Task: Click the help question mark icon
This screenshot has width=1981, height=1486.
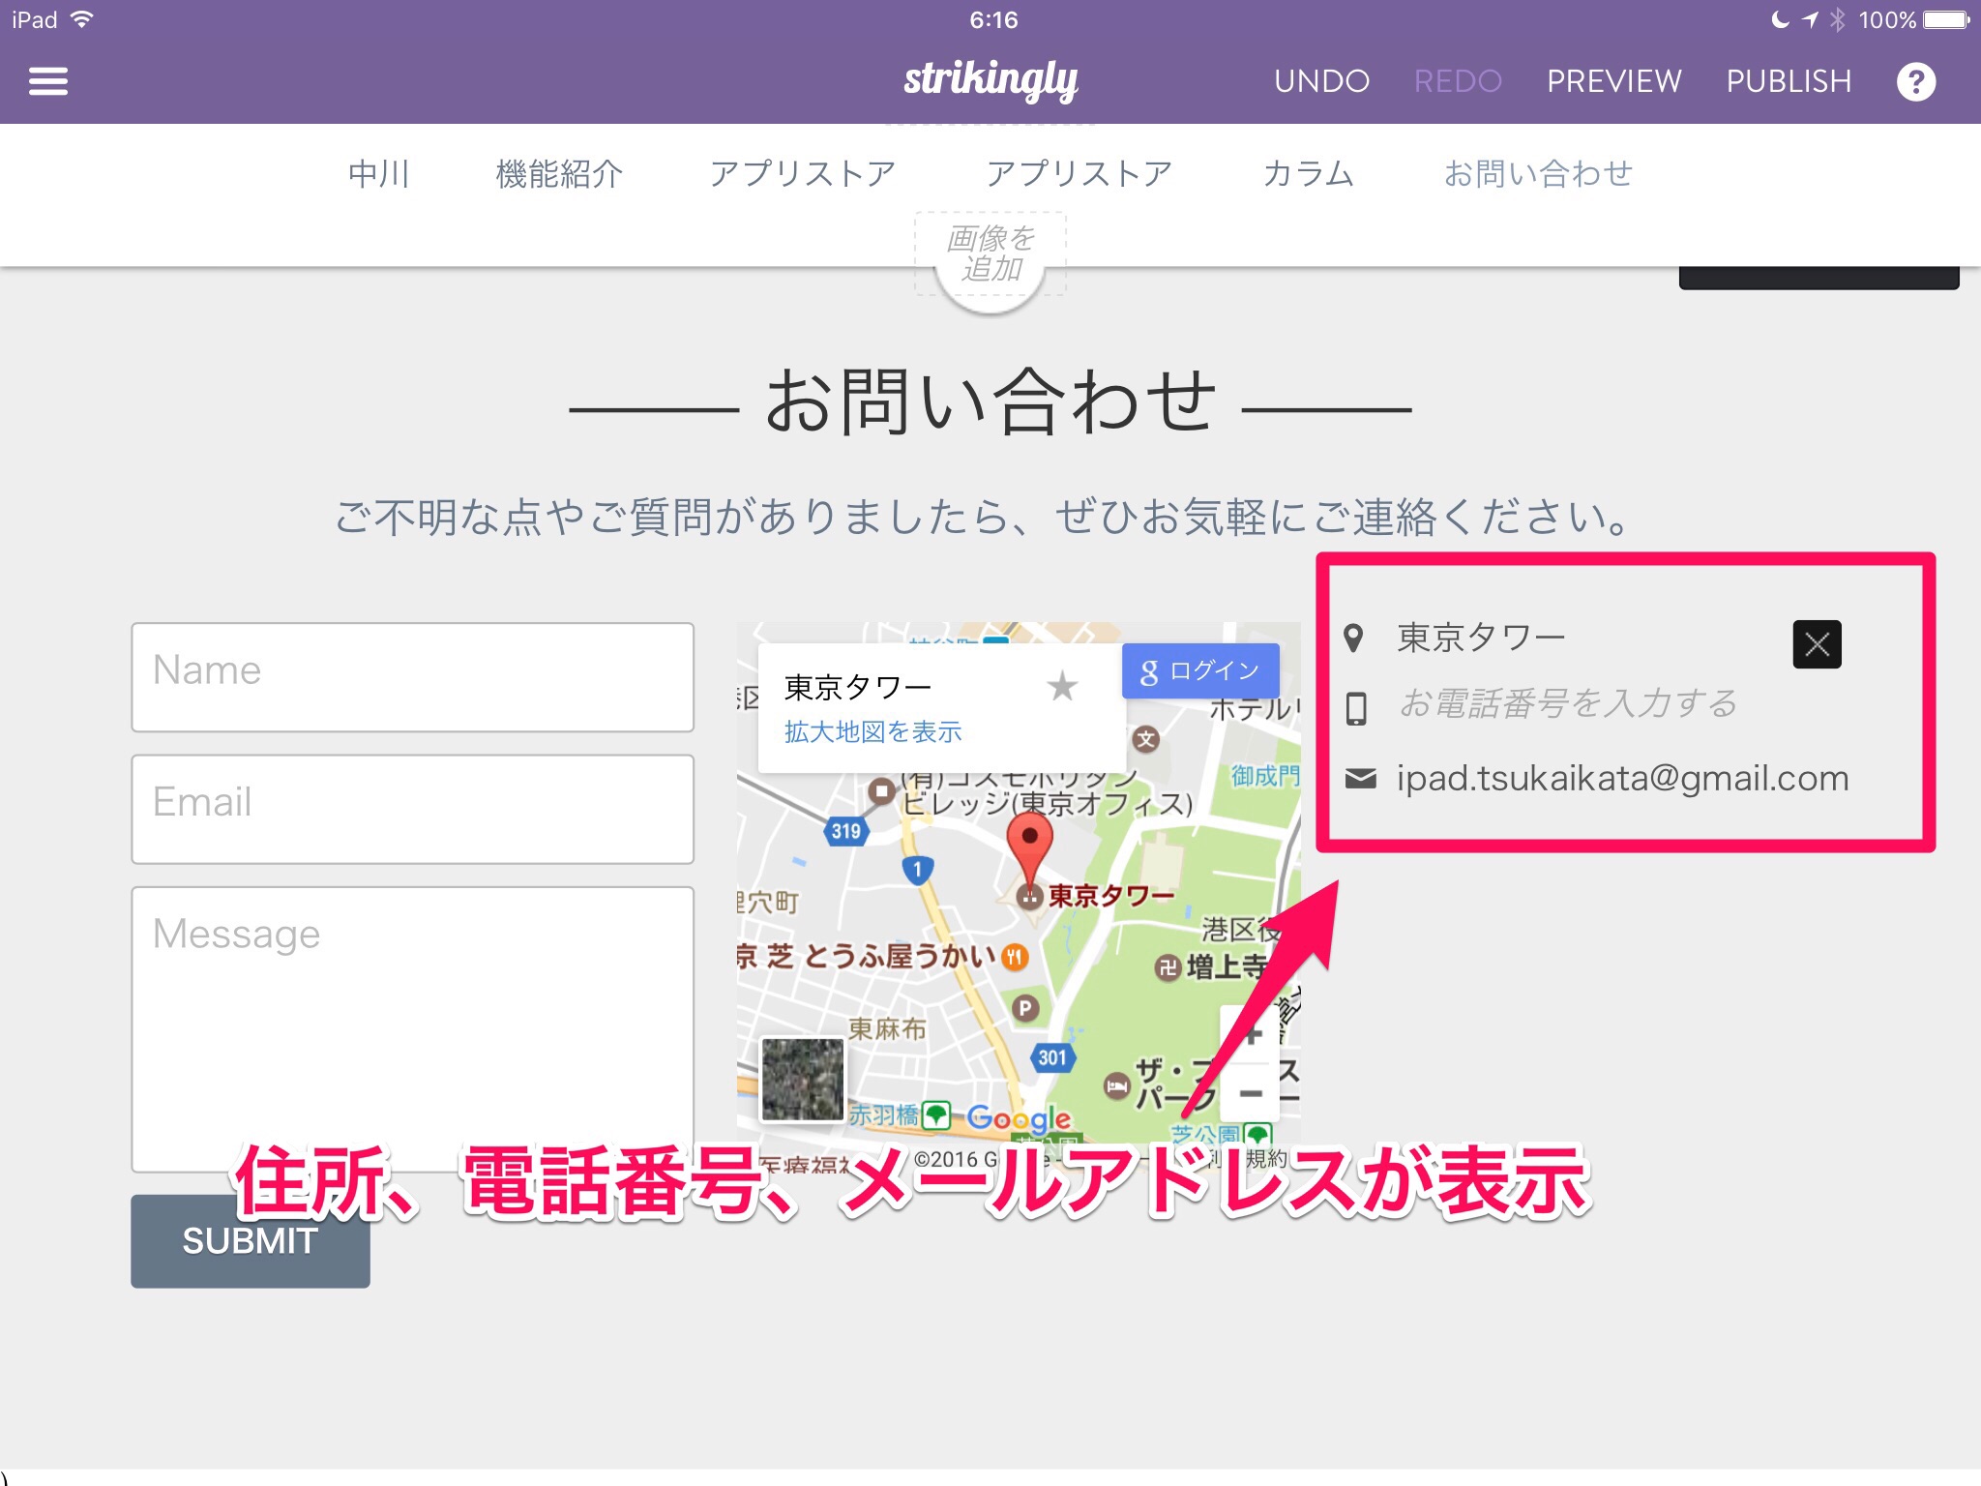Action: 1915,81
